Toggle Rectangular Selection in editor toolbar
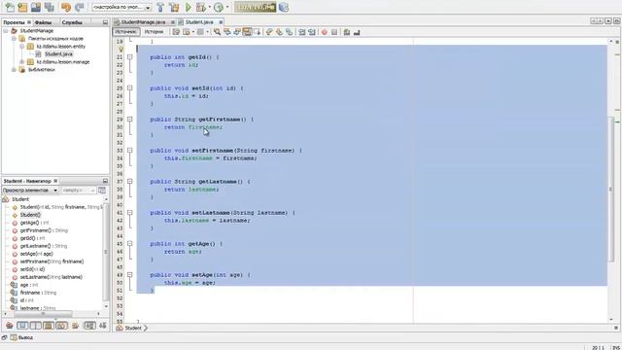The height and width of the screenshot is (350, 622). (x=257, y=32)
